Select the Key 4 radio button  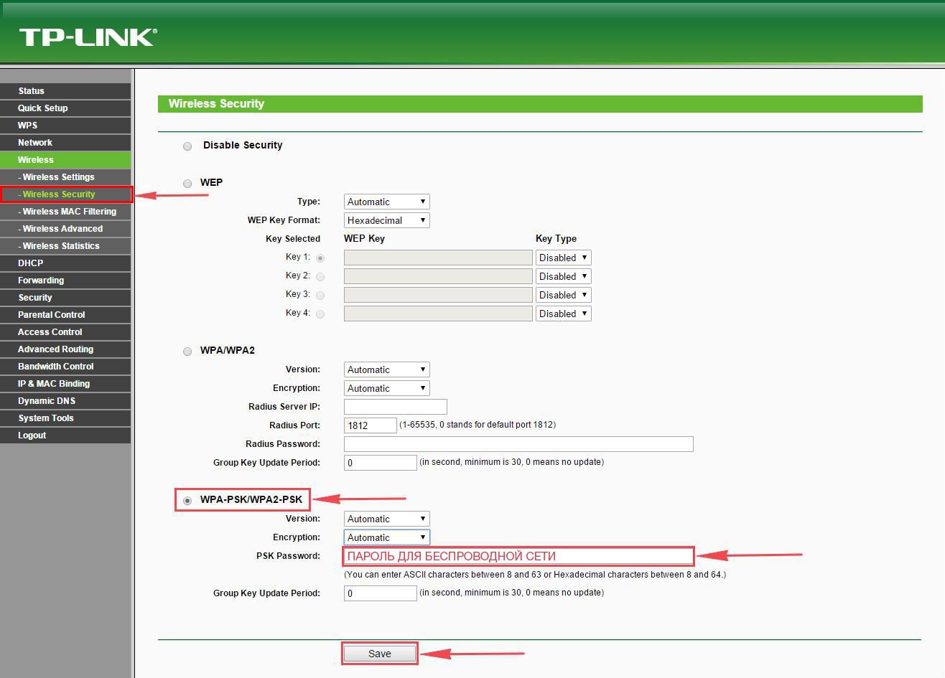(320, 314)
